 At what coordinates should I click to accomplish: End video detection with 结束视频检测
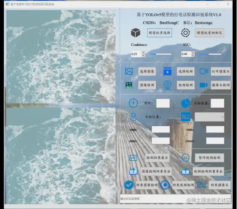pos(184,185)
